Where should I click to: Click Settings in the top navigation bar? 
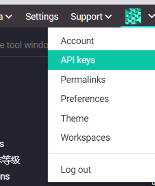42,17
